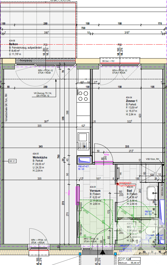
Task: Click the 'VK Überzug 70 / 14,' annotation
Action: pyautogui.click(x=43, y=93)
